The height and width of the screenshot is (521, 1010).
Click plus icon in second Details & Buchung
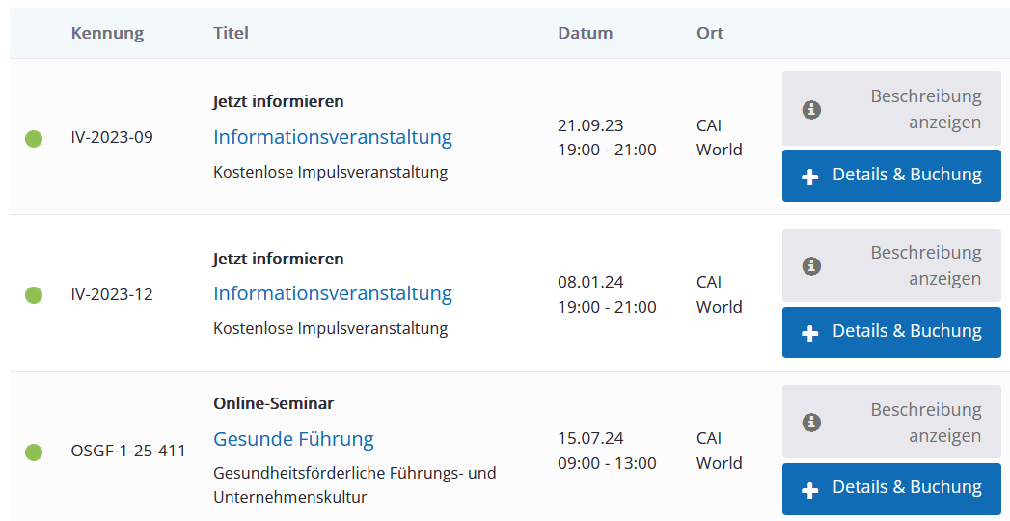(x=809, y=334)
